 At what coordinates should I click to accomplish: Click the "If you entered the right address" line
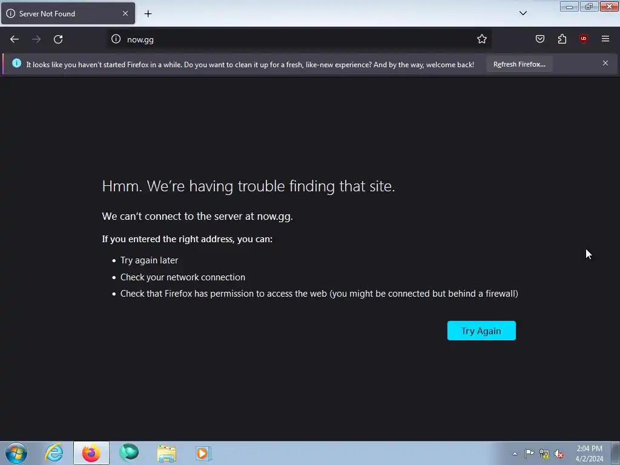click(x=187, y=239)
